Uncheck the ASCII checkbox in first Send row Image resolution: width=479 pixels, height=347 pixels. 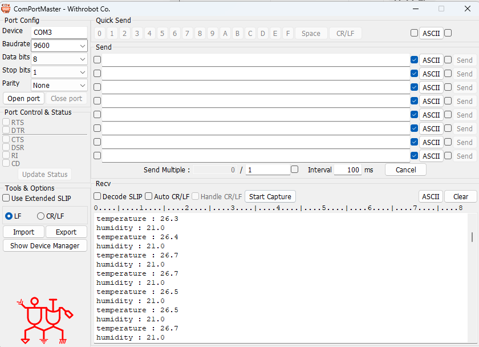click(x=414, y=59)
